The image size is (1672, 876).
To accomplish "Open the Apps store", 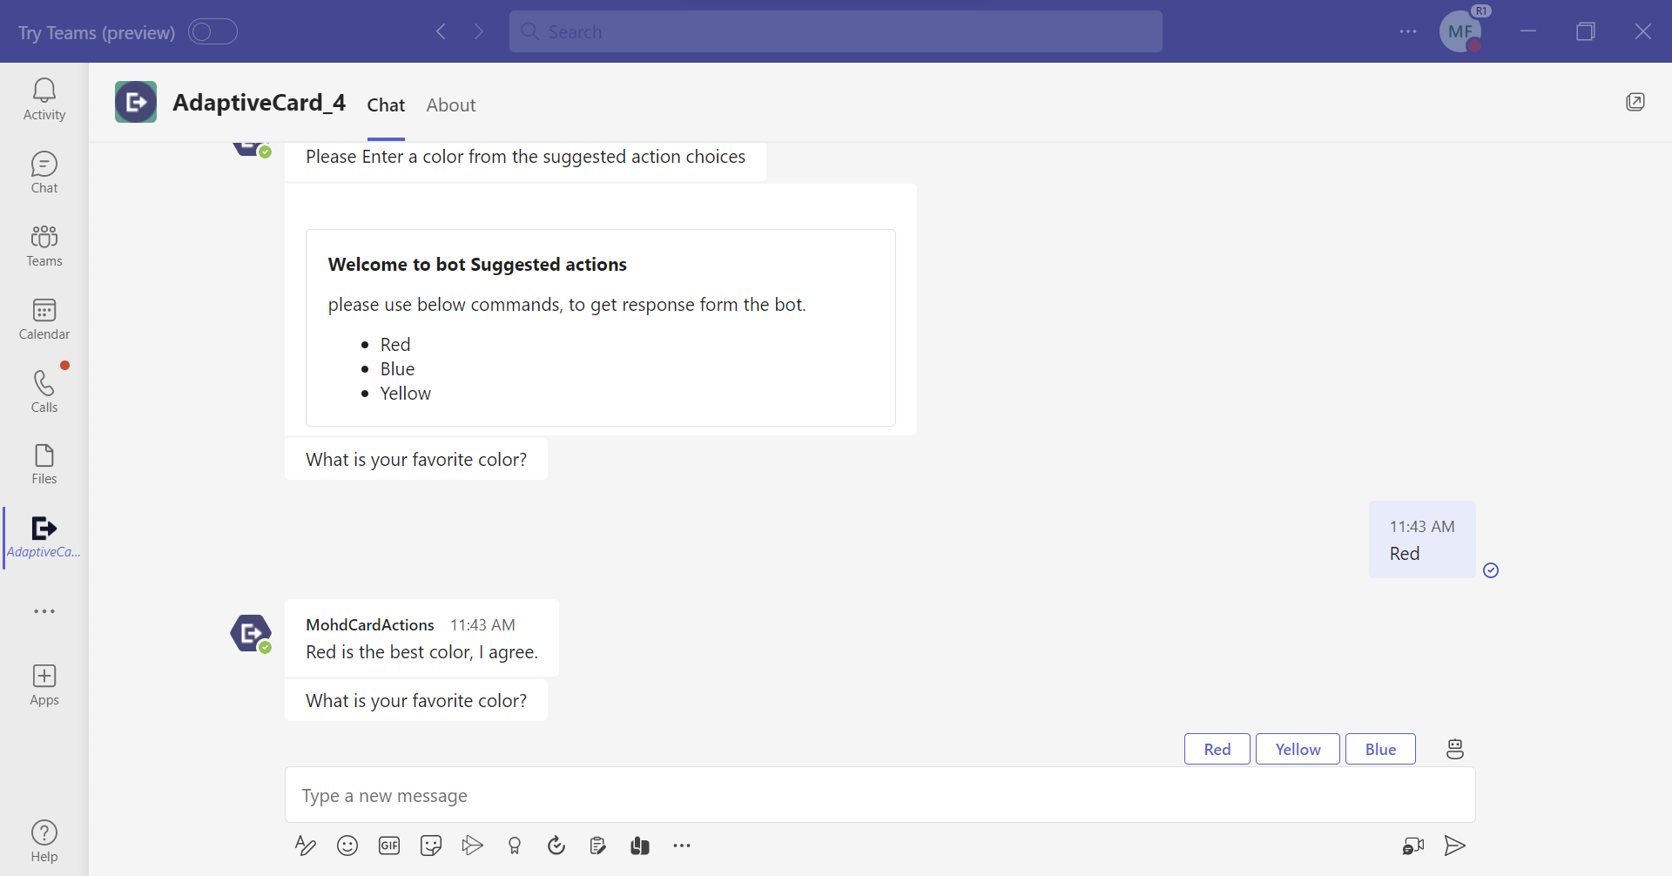I will pos(44,685).
